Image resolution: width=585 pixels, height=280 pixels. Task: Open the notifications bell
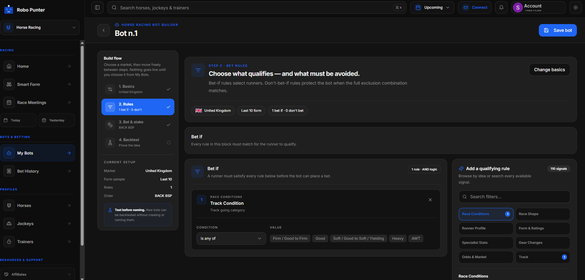point(501,8)
